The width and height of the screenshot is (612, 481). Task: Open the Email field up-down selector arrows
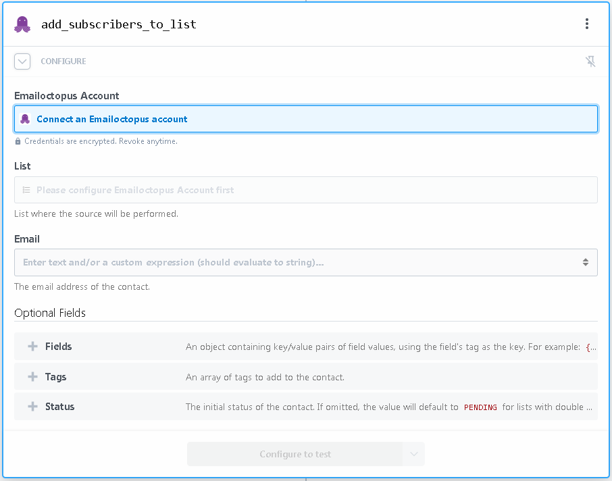586,262
